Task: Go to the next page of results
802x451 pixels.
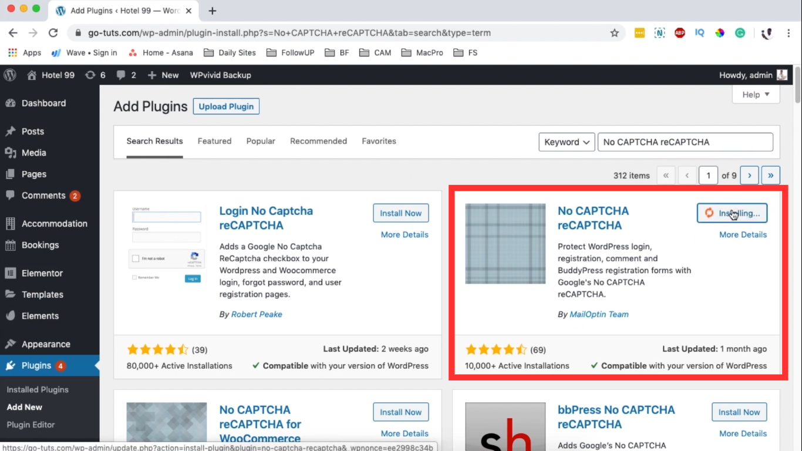Action: 749,175
